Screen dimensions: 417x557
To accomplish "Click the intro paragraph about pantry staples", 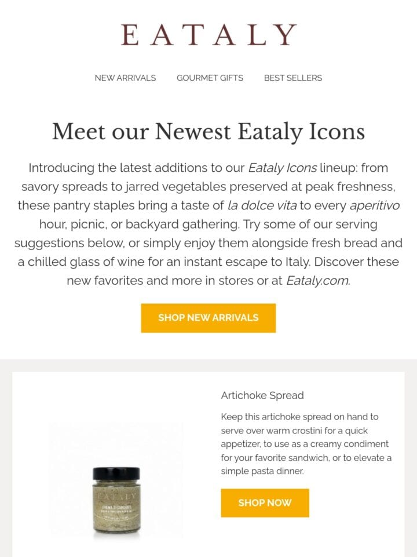I will coord(209,224).
